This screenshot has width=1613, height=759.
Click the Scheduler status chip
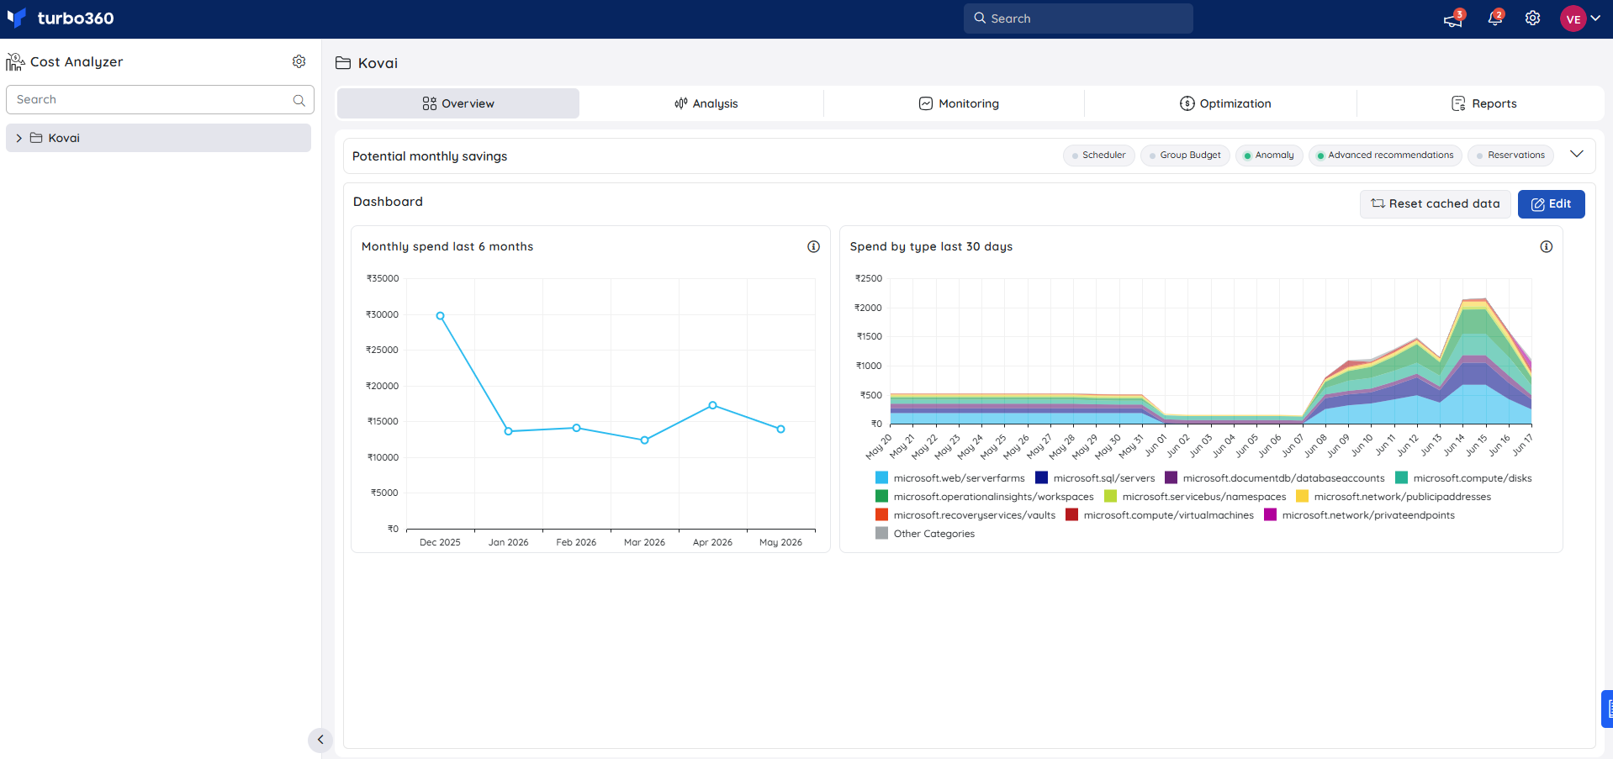coord(1098,155)
